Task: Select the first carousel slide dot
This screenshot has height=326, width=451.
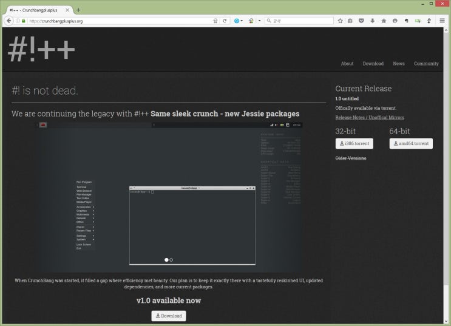Action: click(166, 260)
